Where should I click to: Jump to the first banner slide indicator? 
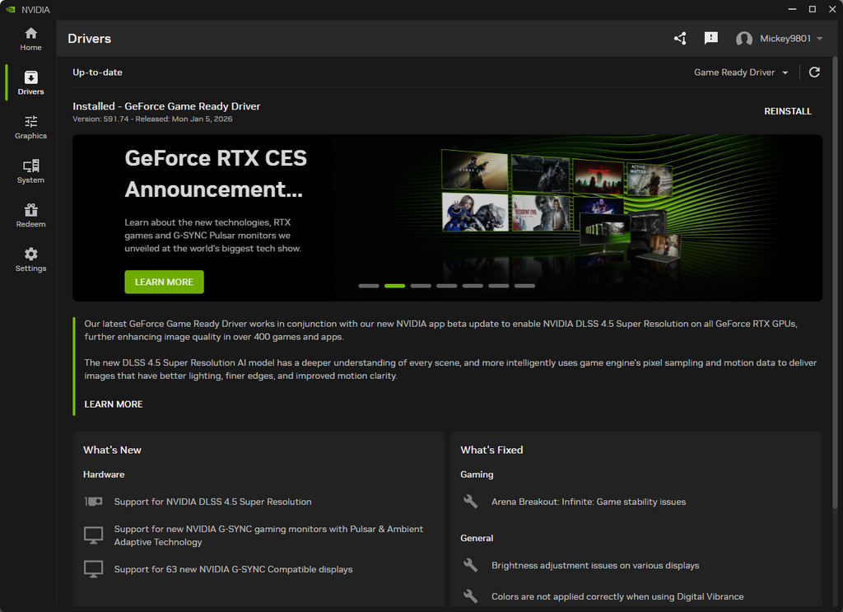coord(369,286)
